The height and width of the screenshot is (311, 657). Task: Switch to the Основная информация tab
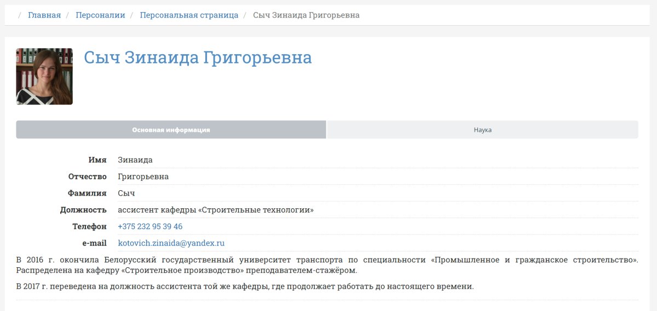point(171,130)
